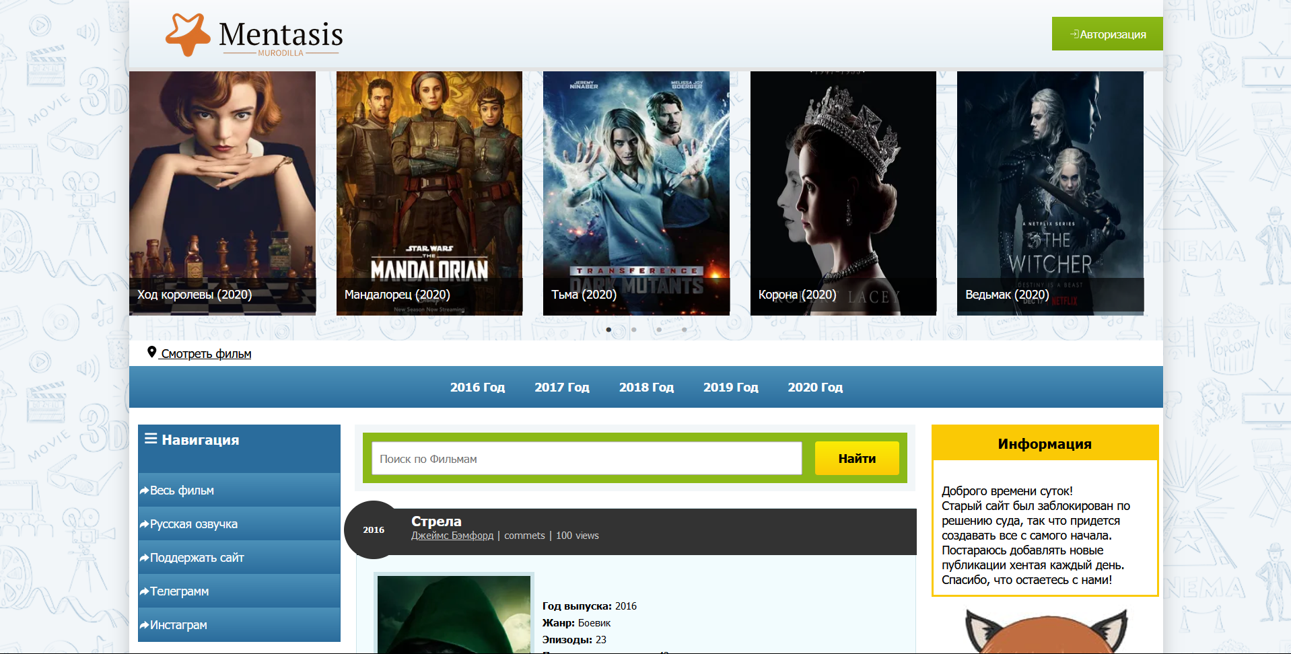Screen dimensions: 1291x654
Task: Follow the Смотреть фильм link
Action: 205,354
